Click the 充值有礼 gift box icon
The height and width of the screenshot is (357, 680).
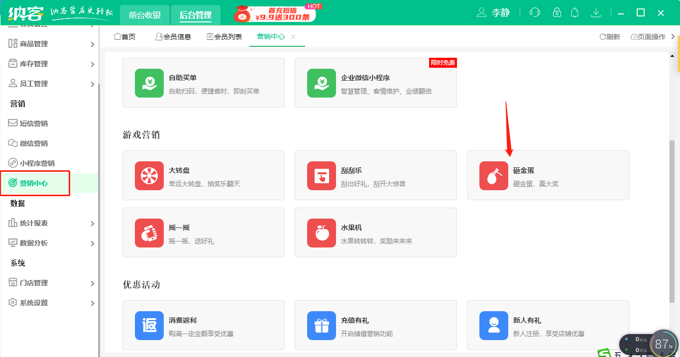pyautogui.click(x=322, y=326)
